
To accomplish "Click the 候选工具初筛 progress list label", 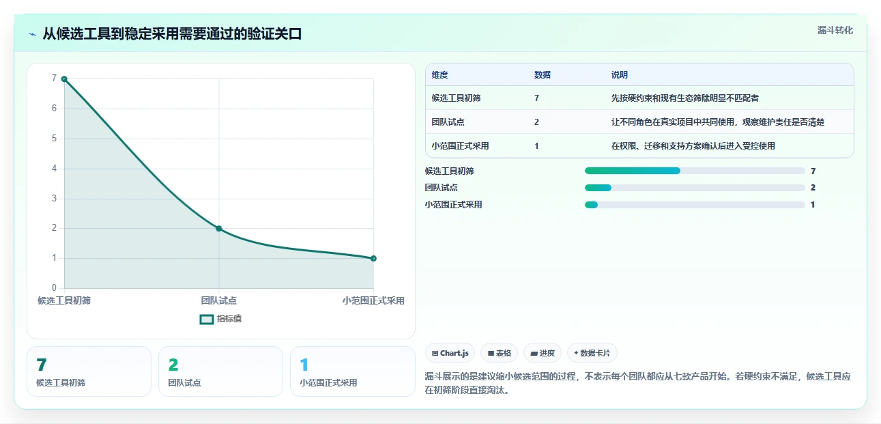I will (449, 171).
